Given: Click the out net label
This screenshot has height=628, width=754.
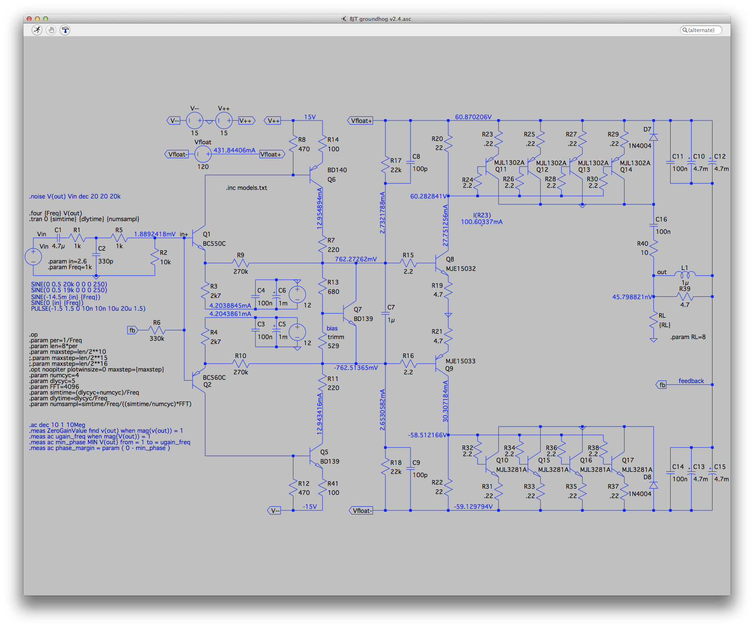Looking at the screenshot, I should (662, 272).
